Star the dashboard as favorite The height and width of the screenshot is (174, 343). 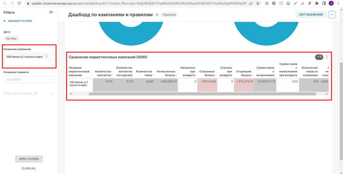click(x=157, y=15)
